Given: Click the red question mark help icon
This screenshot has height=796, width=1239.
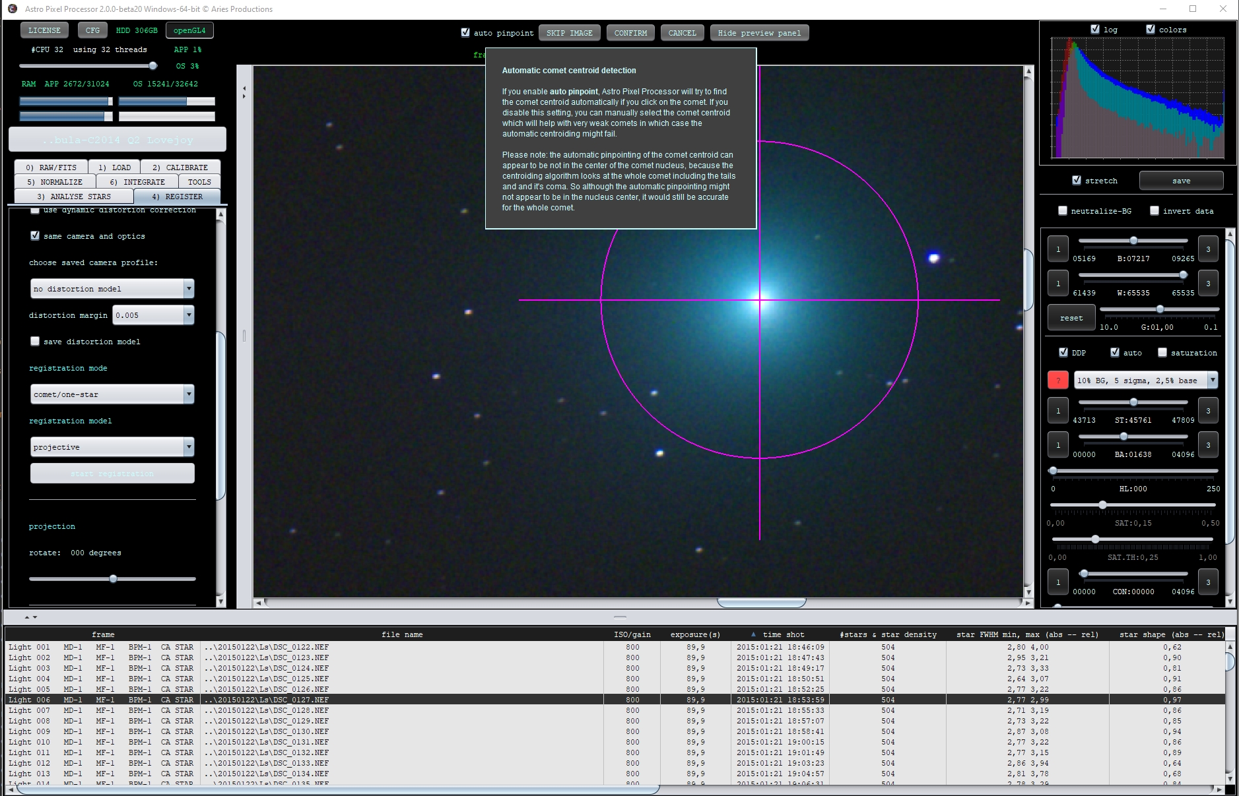Looking at the screenshot, I should (x=1057, y=380).
